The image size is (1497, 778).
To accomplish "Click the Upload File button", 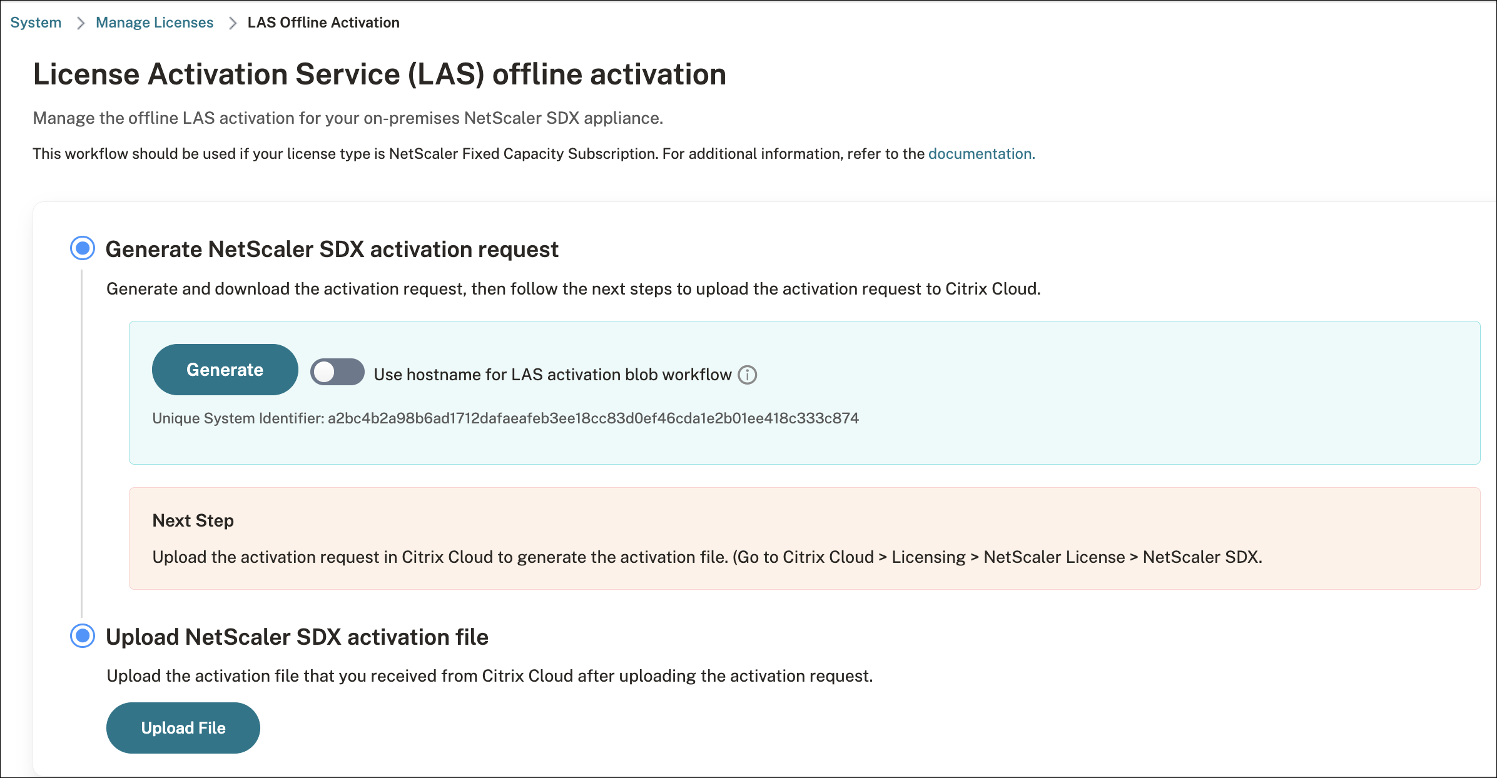I will (183, 727).
